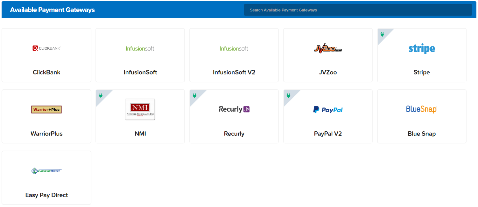Select the Recurly gateway label
This screenshot has height=207, width=478.
click(234, 134)
